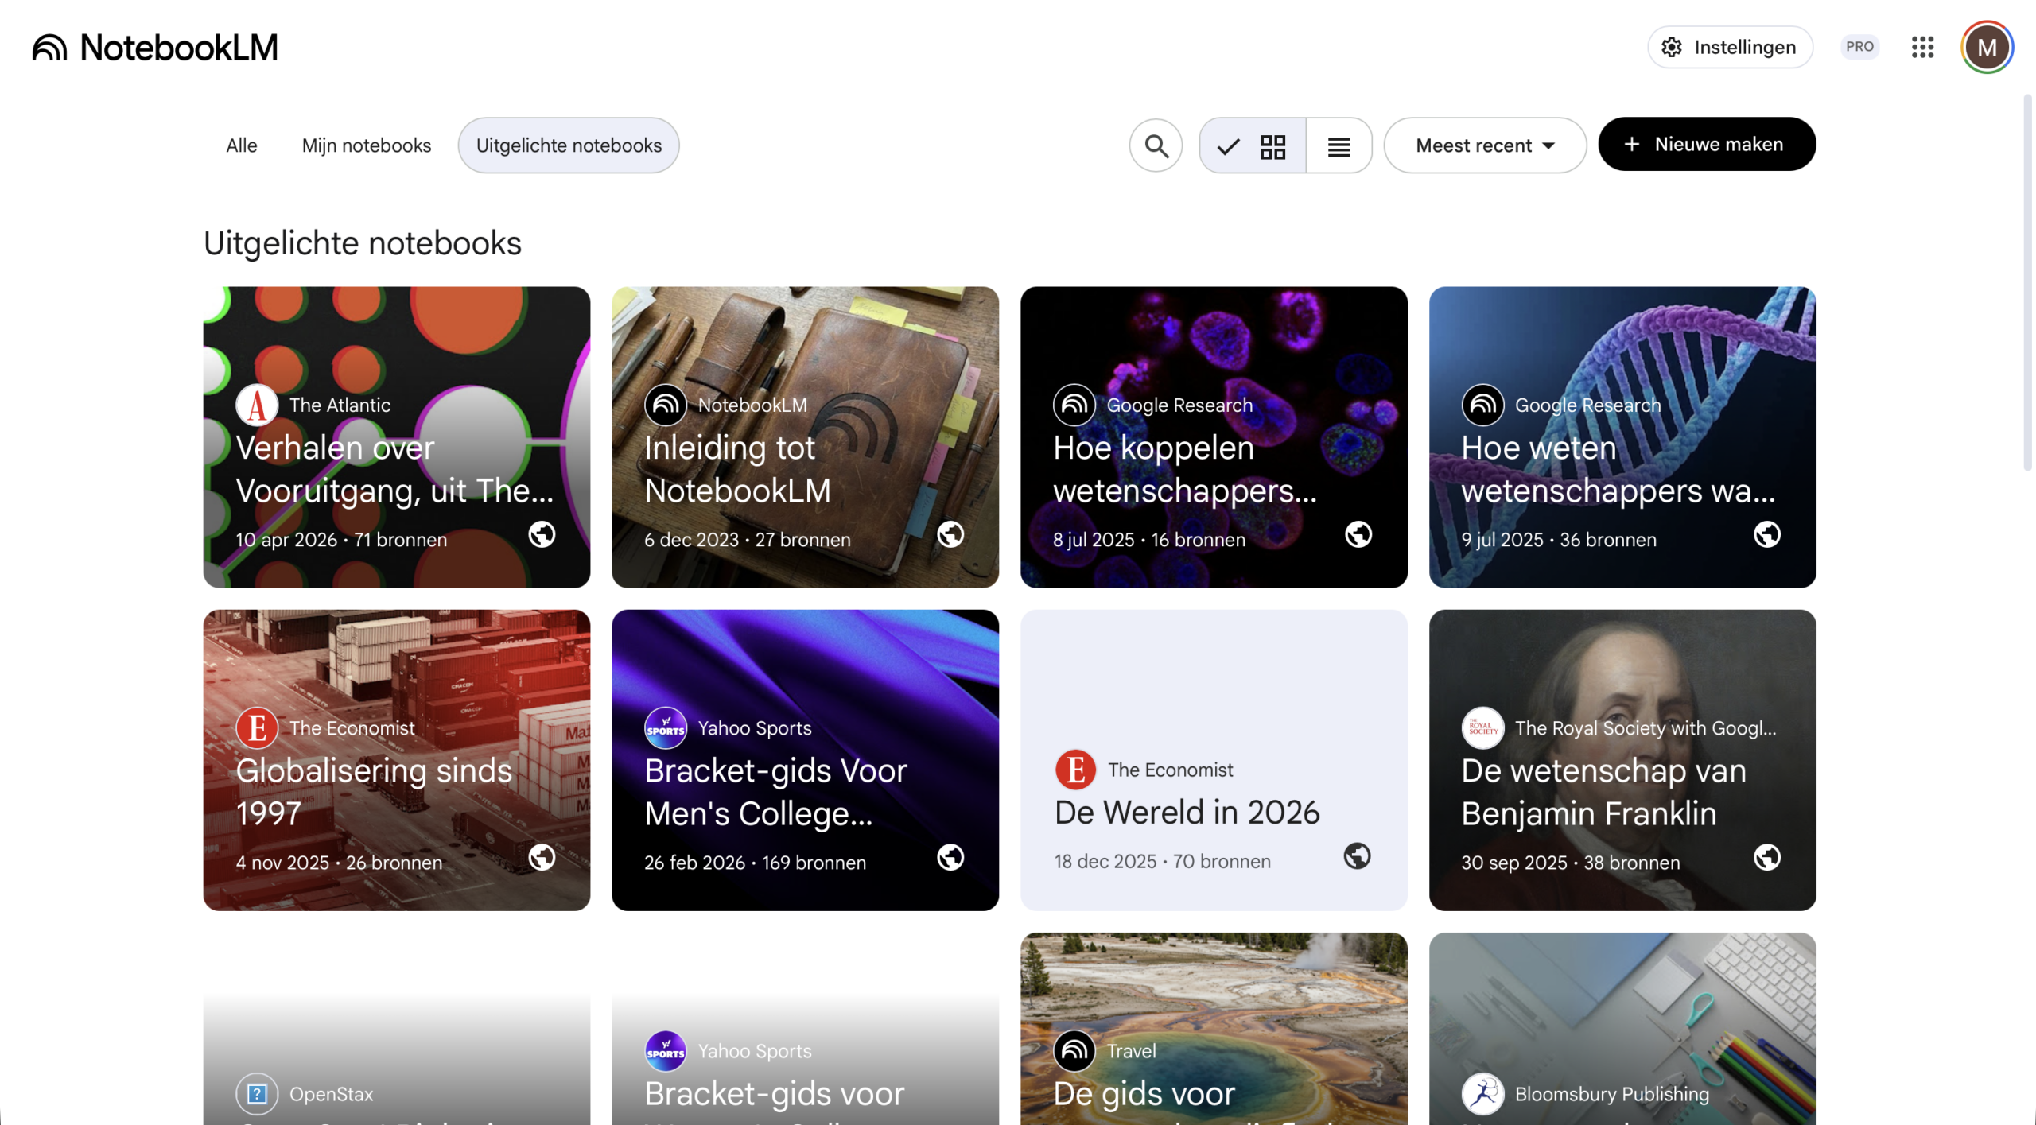Open Globalisering sinds 1997 notebook
2036x1125 pixels.
[396, 760]
